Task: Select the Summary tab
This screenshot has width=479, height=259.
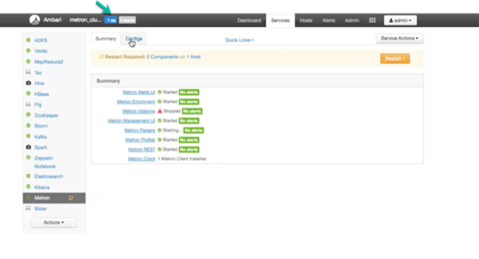Action: tap(106, 39)
